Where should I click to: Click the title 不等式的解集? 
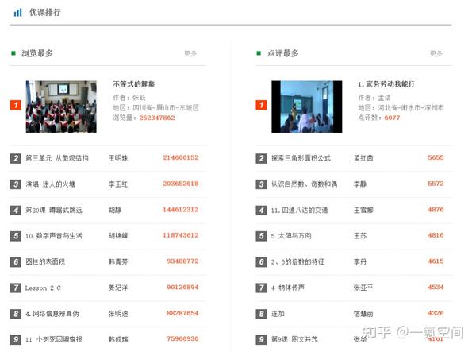[134, 84]
